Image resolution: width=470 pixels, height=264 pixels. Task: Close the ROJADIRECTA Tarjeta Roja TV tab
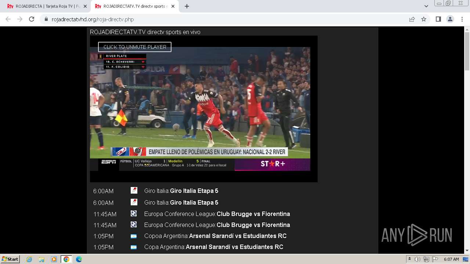click(85, 6)
